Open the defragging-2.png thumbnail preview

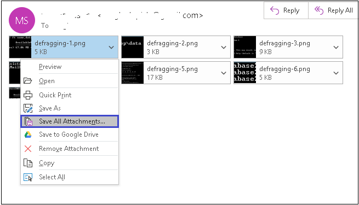tap(133, 47)
